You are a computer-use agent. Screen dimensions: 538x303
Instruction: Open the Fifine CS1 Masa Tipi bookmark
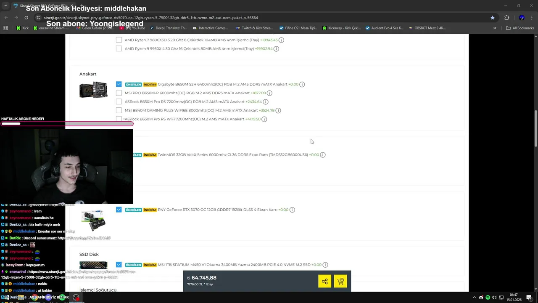(x=298, y=28)
